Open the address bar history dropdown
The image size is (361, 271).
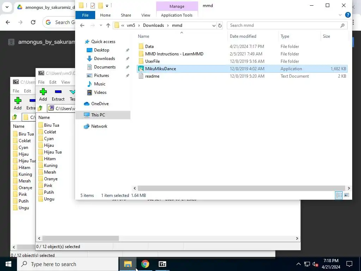tap(214, 25)
